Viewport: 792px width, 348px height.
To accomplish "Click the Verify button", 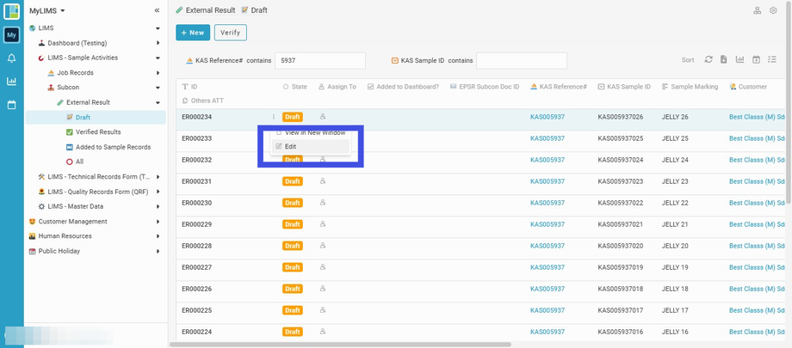I will click(x=231, y=33).
